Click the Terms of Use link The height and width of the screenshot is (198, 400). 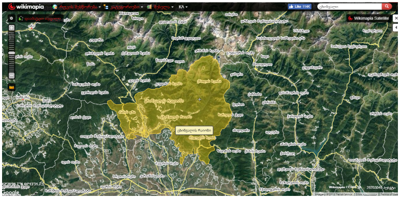click(x=390, y=194)
